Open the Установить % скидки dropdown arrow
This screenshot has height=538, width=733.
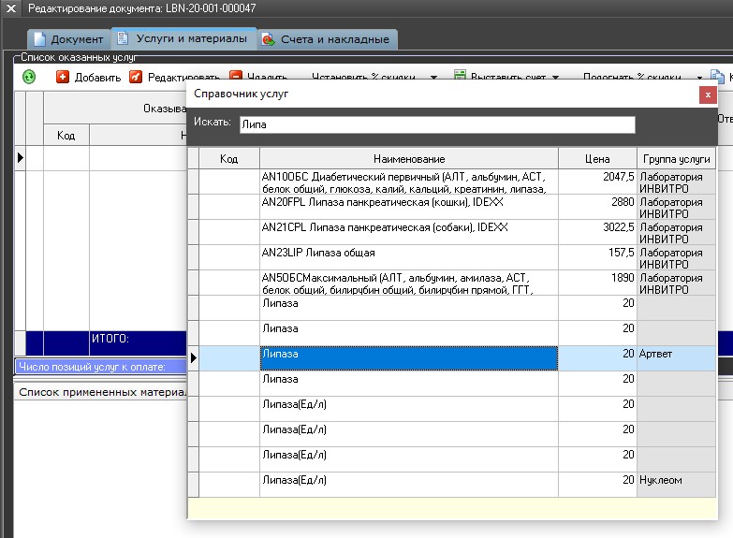click(433, 78)
